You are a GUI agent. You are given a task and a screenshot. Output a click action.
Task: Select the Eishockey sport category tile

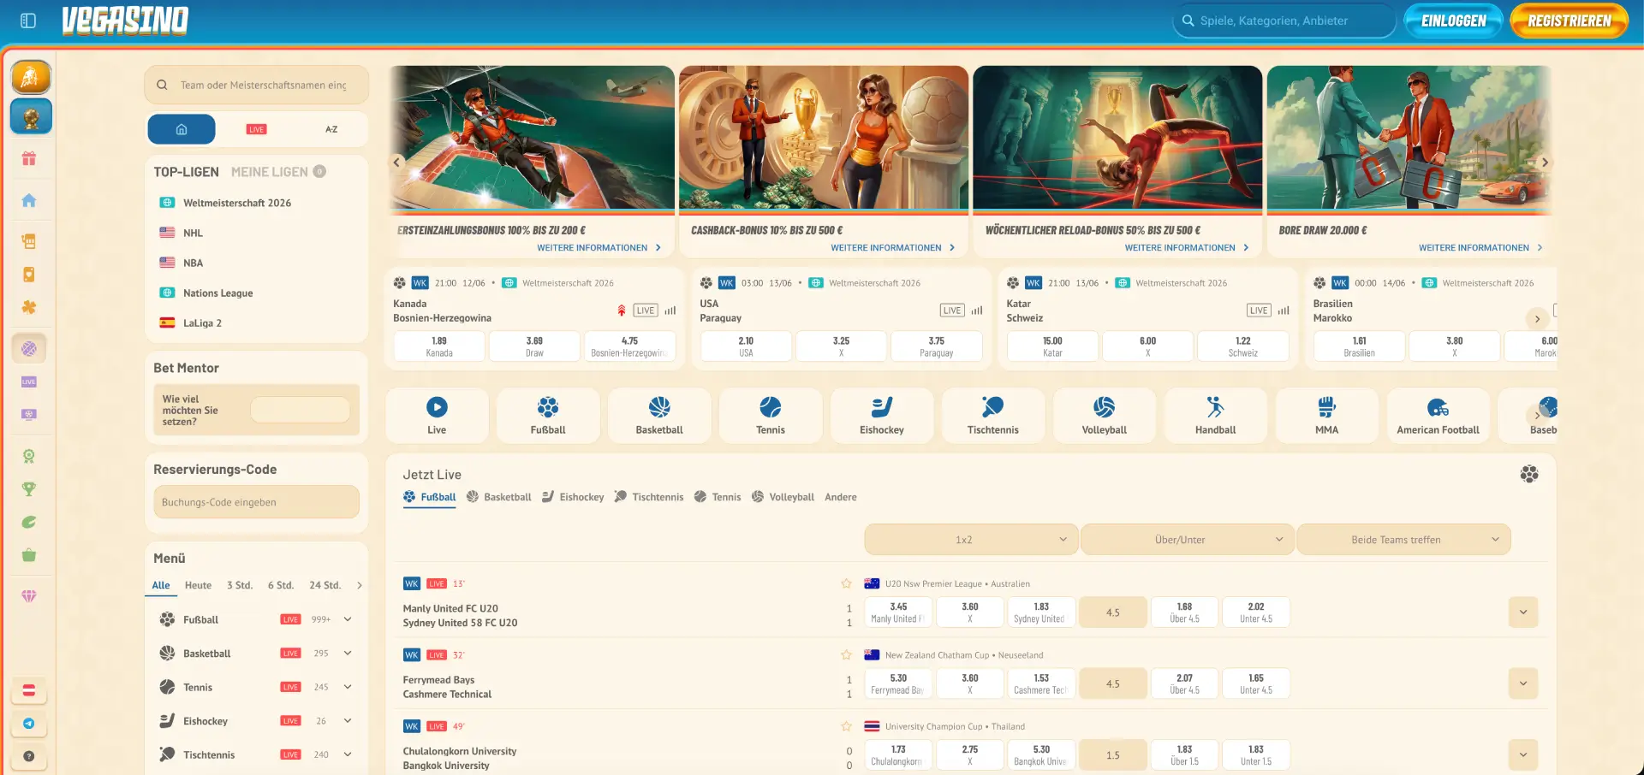pos(882,416)
